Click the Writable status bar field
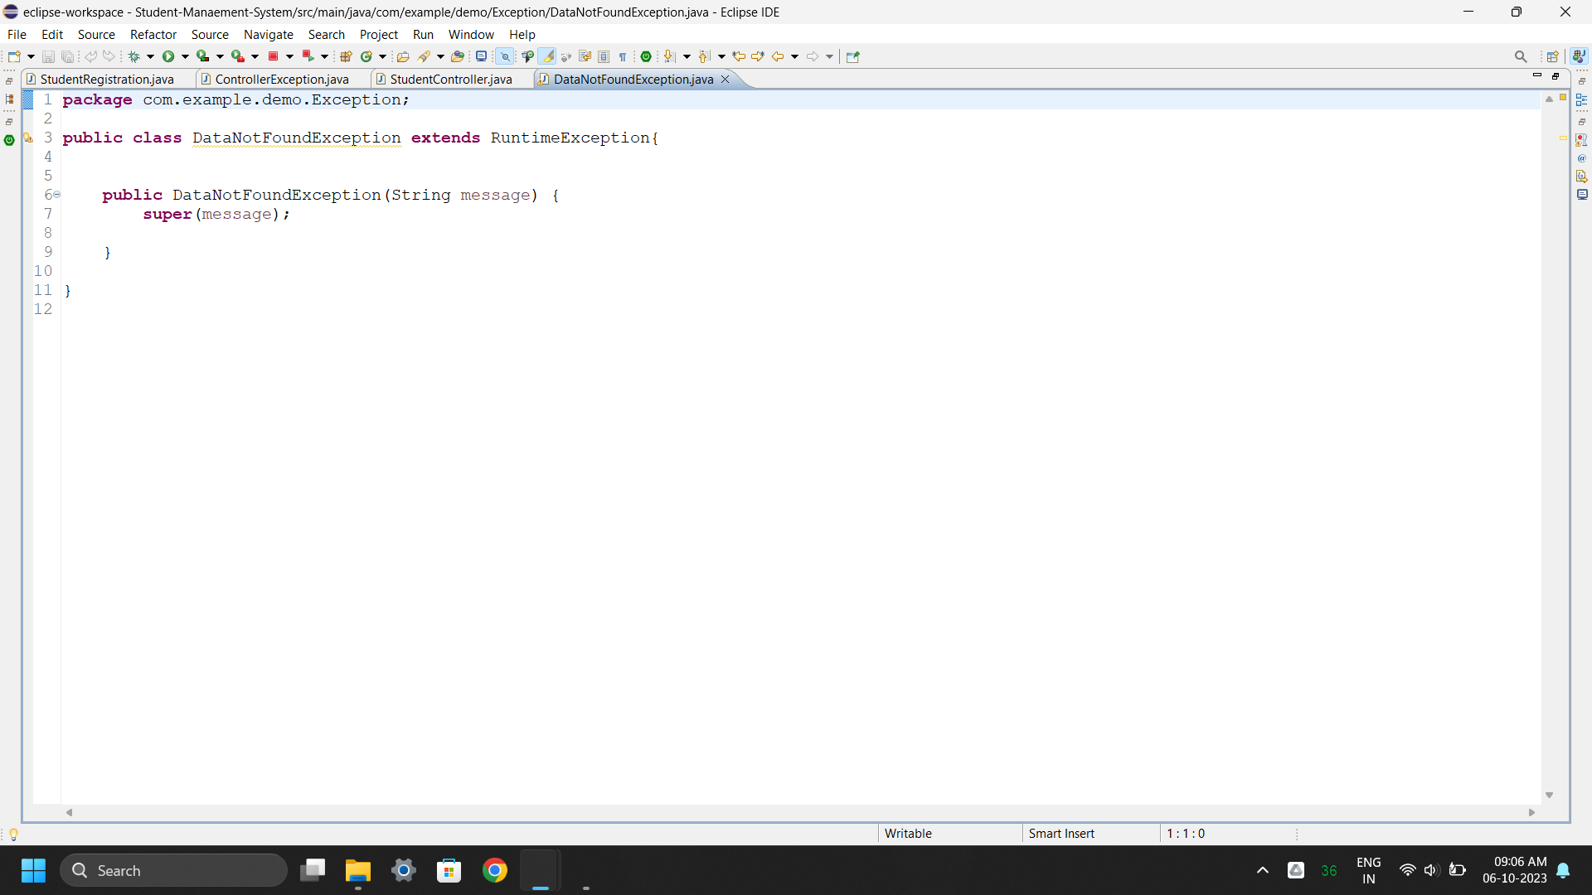This screenshot has height=895, width=1592. tap(908, 833)
